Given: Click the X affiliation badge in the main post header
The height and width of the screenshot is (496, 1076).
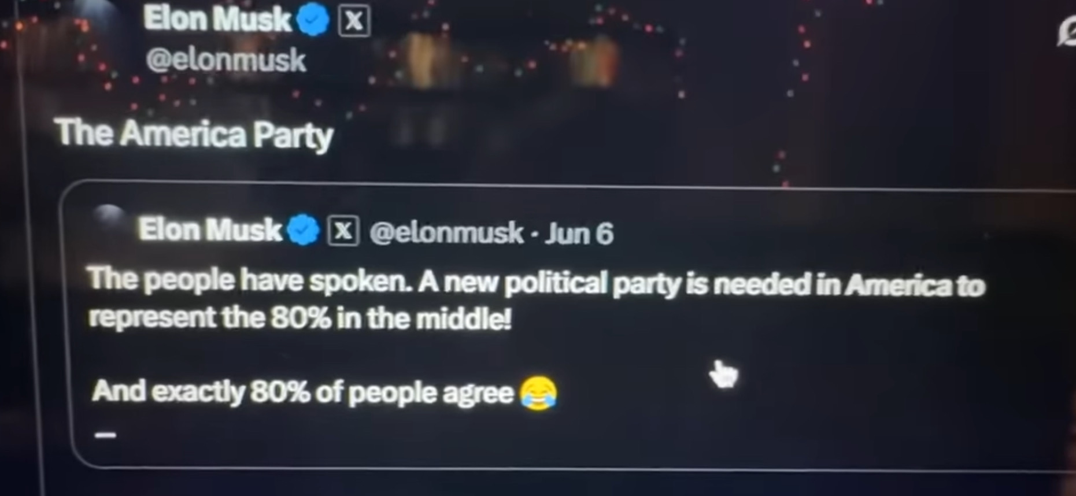Looking at the screenshot, I should click(354, 22).
